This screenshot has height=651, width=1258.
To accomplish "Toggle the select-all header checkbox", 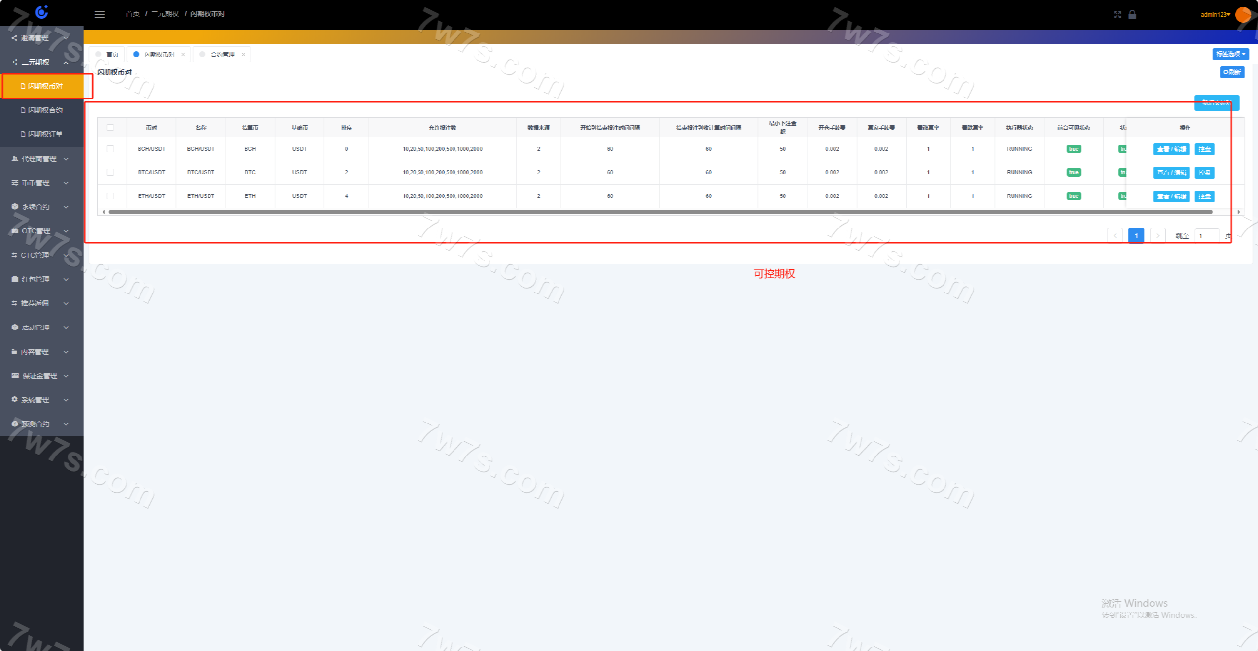I will [110, 128].
